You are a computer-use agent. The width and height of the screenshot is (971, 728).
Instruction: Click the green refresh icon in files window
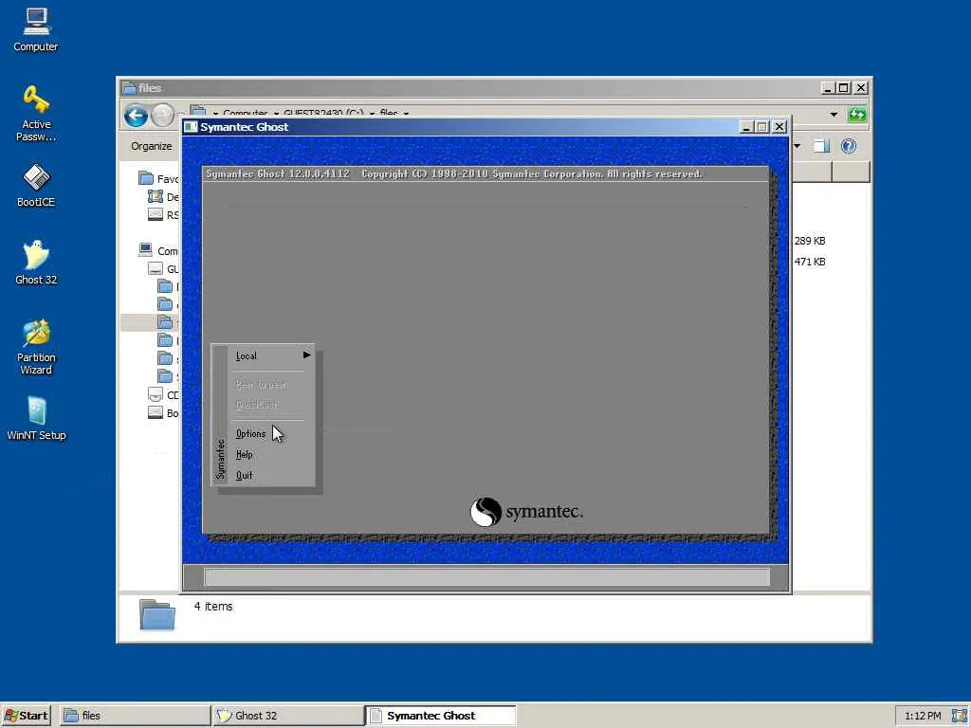[857, 115]
